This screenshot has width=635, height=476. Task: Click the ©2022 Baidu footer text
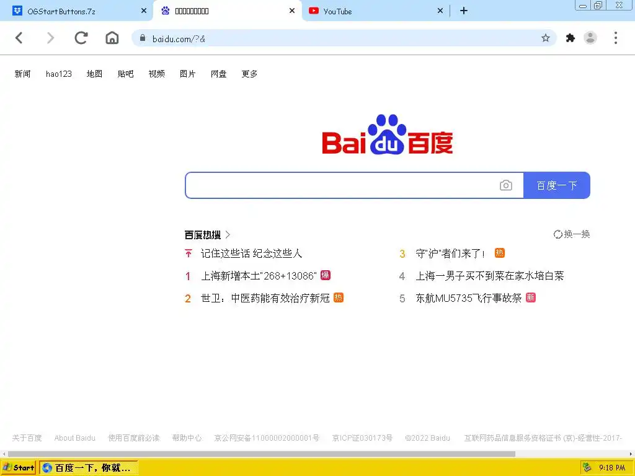click(x=428, y=438)
